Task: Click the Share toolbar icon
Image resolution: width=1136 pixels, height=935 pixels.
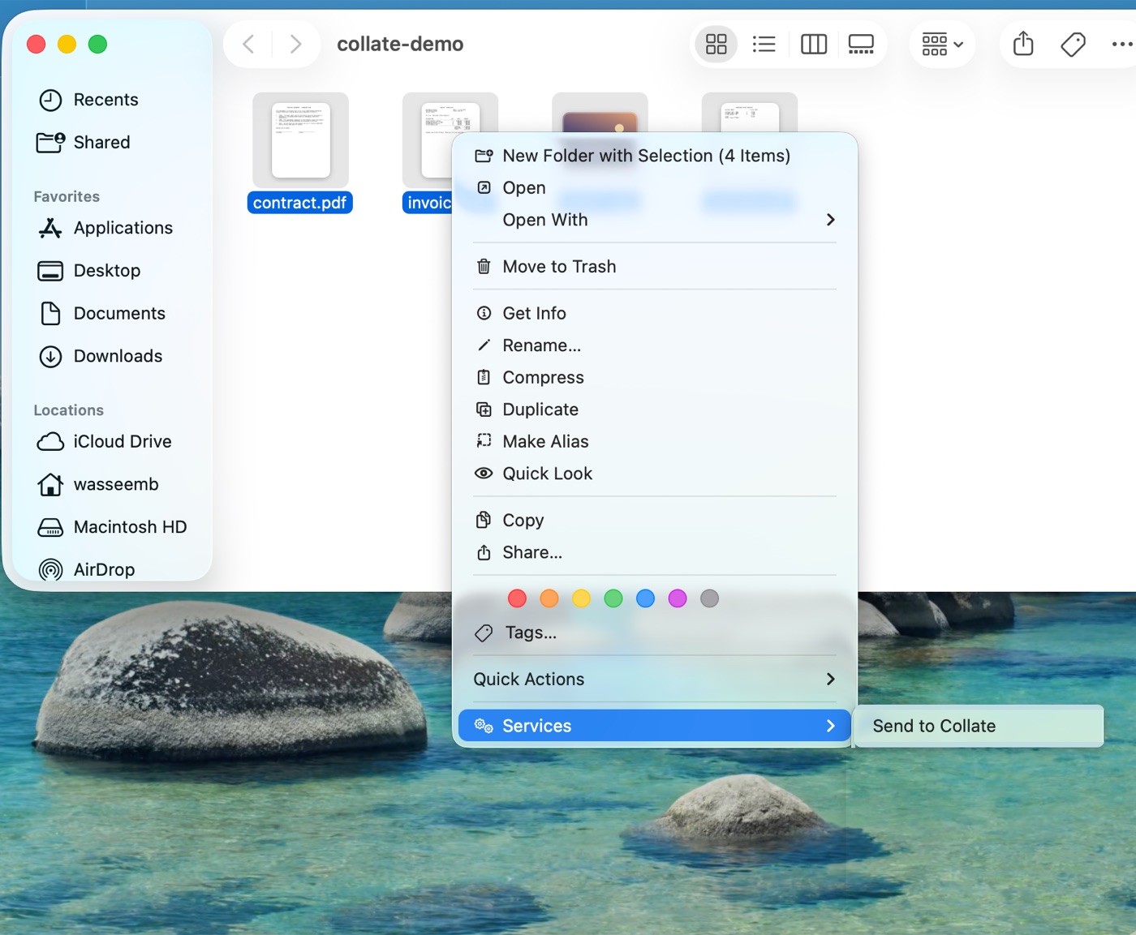Action: coord(1023,44)
